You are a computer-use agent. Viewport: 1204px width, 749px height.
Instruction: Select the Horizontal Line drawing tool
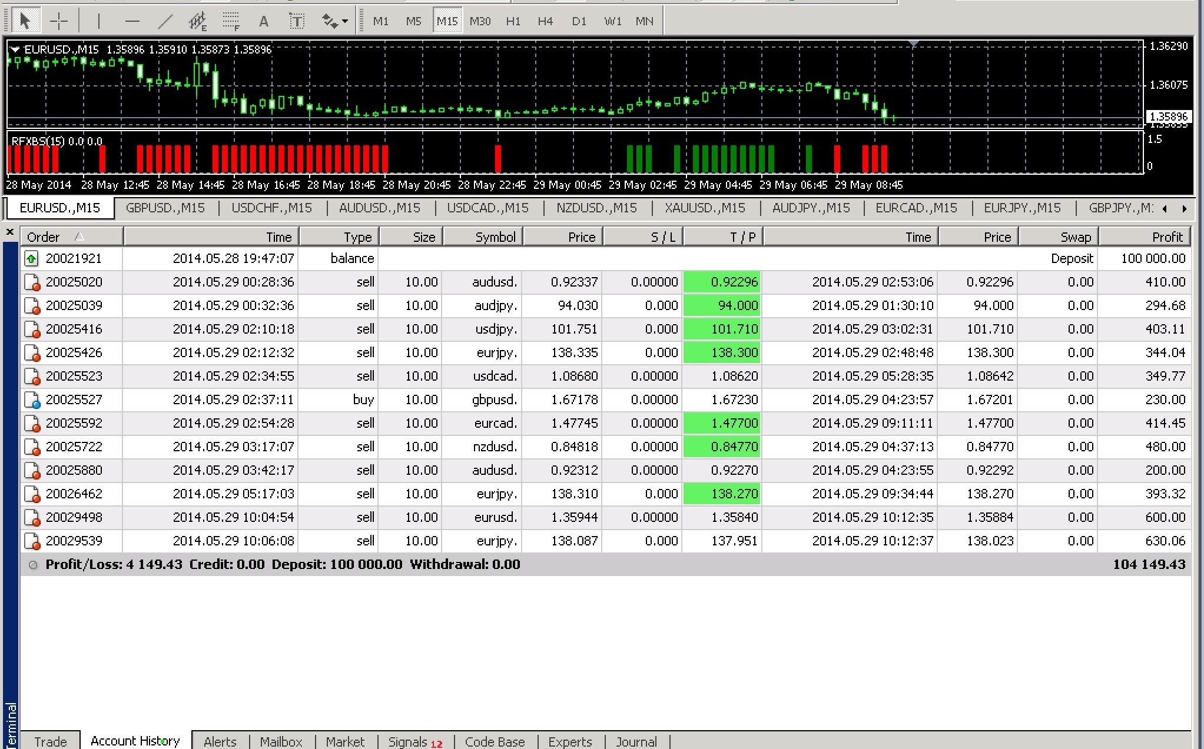(x=132, y=22)
